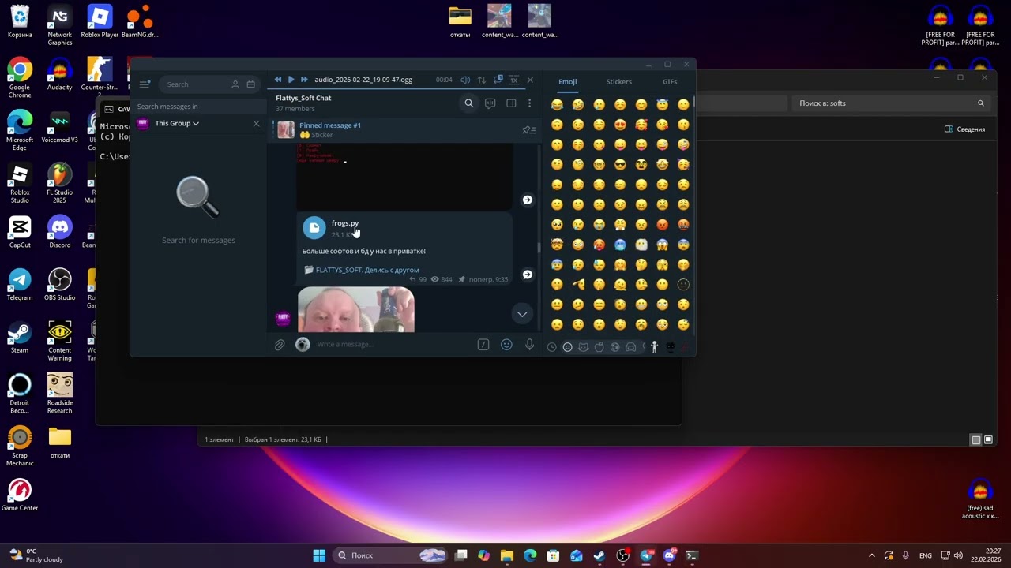Attach a file with paperclip icon
This screenshot has width=1011, height=568.
point(280,345)
